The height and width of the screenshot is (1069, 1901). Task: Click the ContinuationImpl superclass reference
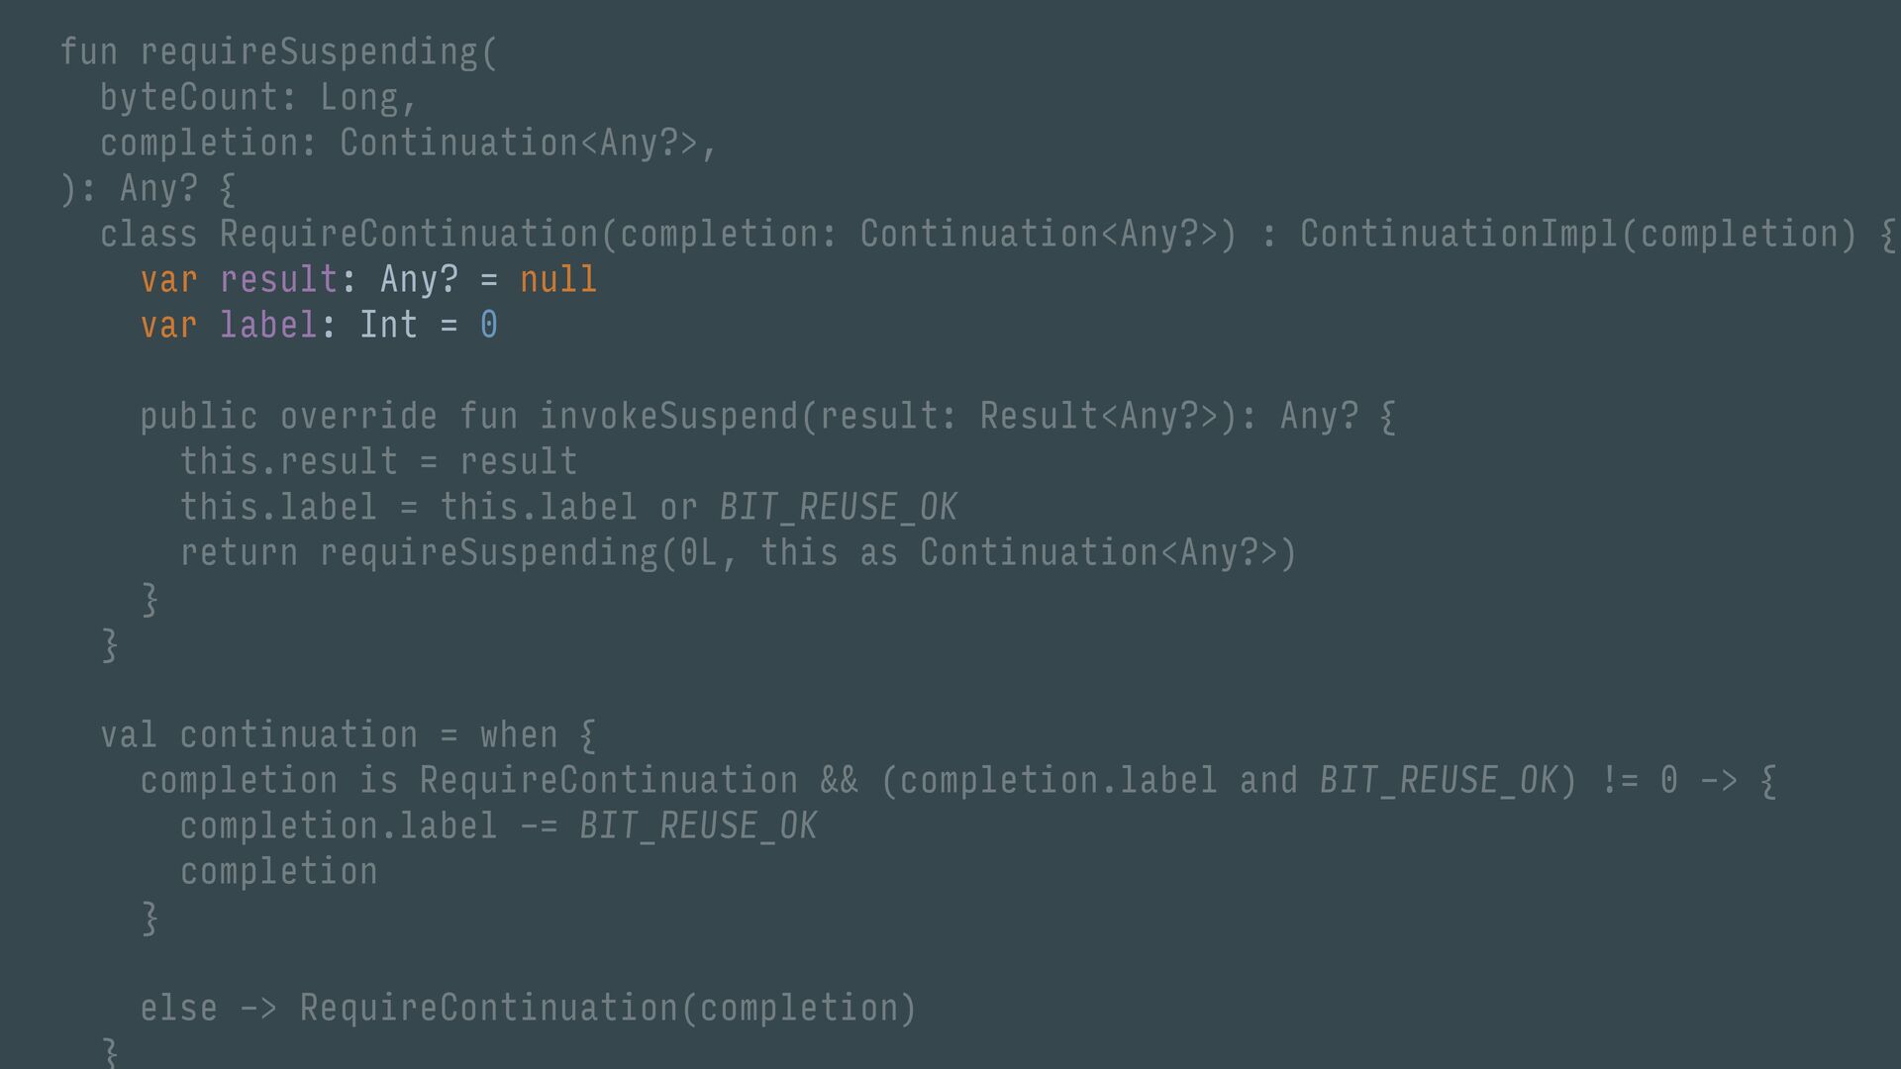(1458, 235)
